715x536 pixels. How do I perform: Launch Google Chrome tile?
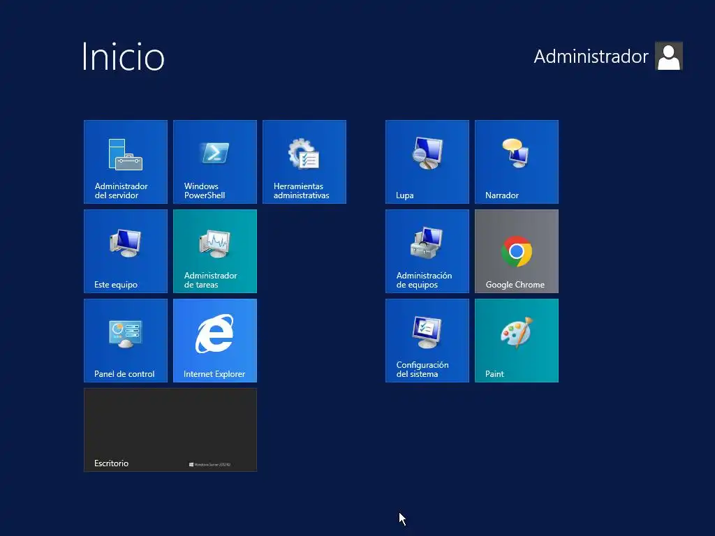coord(516,251)
